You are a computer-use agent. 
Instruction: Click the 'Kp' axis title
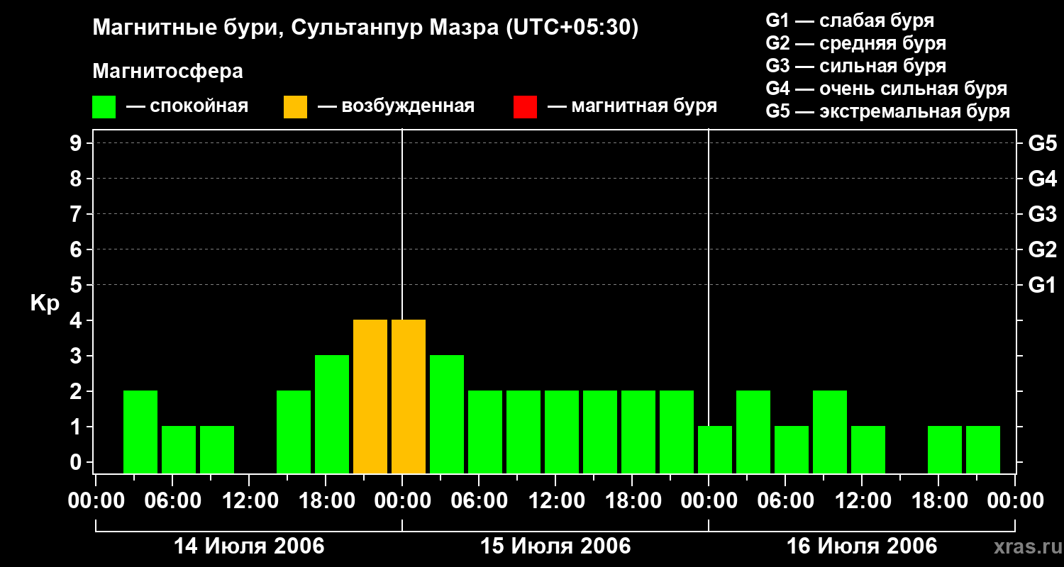(45, 303)
